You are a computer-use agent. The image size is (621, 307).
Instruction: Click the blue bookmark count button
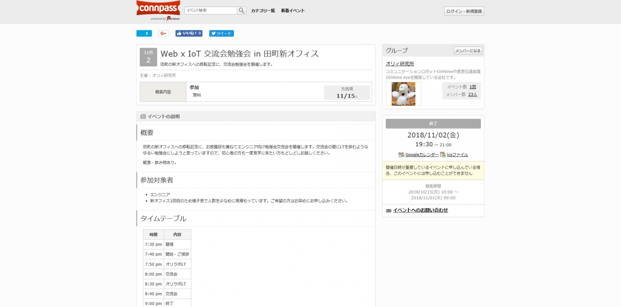tap(144, 33)
